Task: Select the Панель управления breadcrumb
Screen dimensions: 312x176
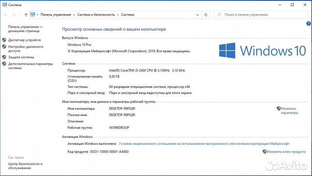Action: pos(55,15)
